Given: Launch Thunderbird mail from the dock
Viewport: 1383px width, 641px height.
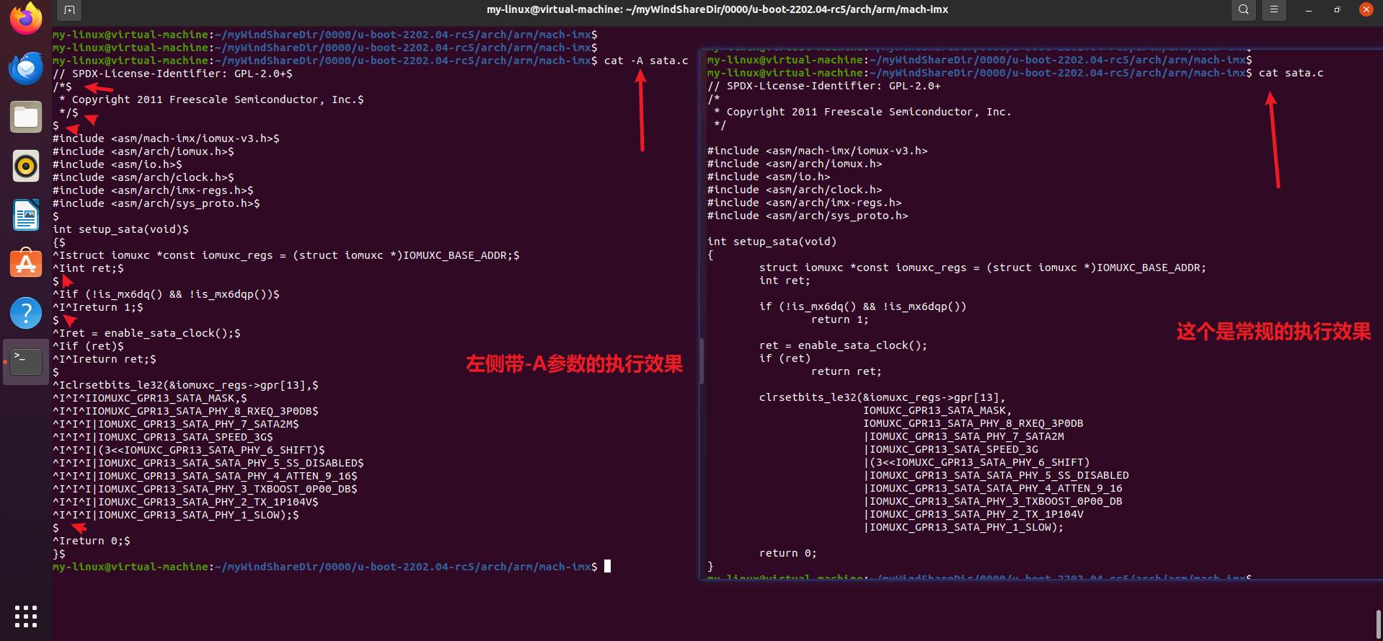Looking at the screenshot, I should point(26,68).
